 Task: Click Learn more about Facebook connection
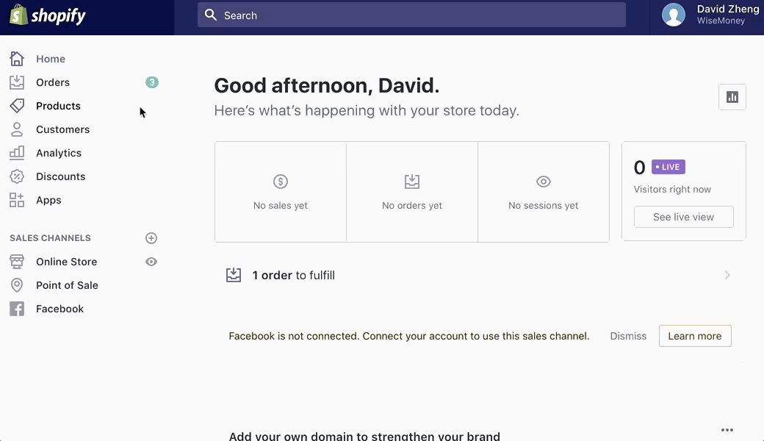(695, 336)
